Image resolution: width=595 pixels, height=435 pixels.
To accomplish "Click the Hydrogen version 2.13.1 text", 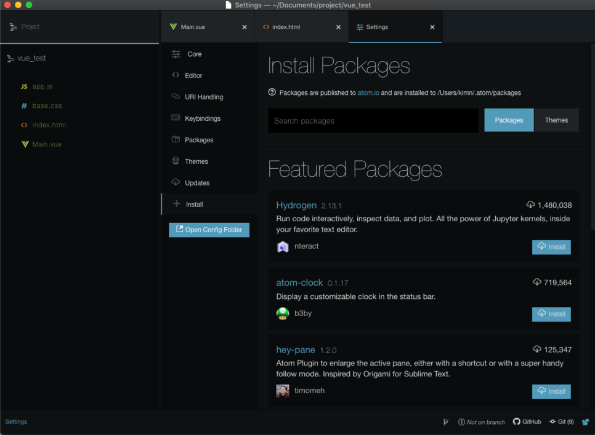I will (x=331, y=206).
